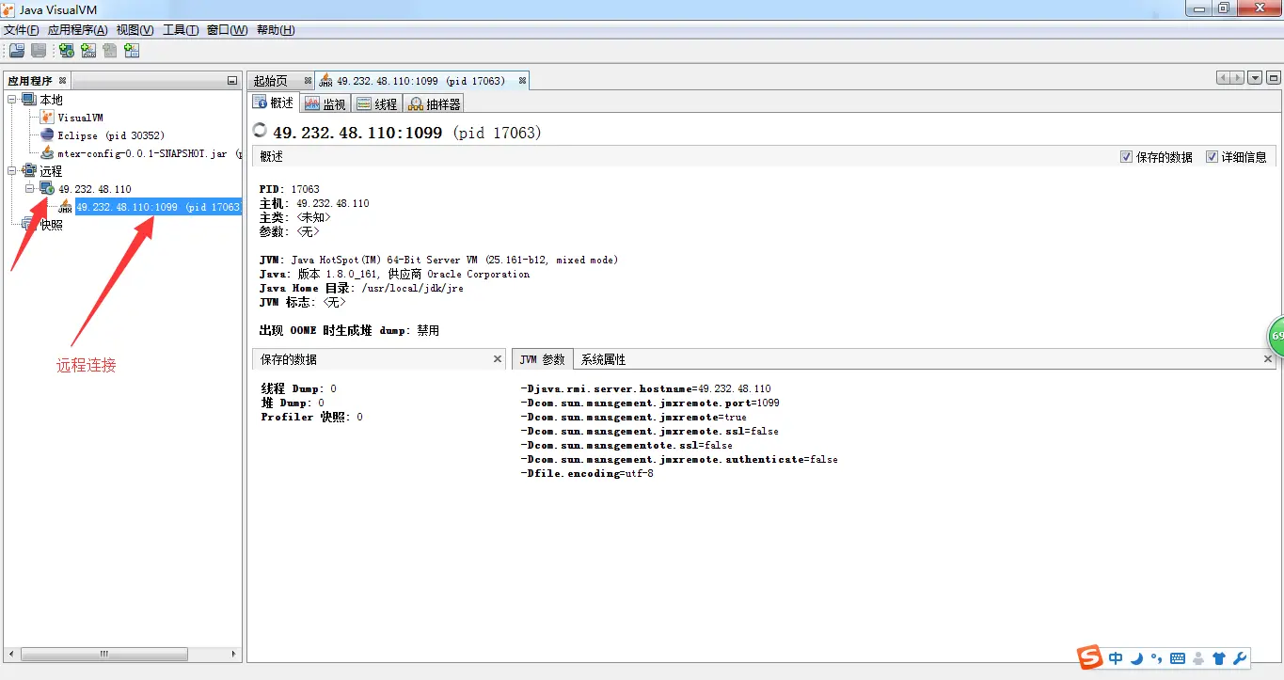The image size is (1284, 680).
Task: Click the -Dfile.encoding=utf-8 argument text
Action: (x=586, y=474)
